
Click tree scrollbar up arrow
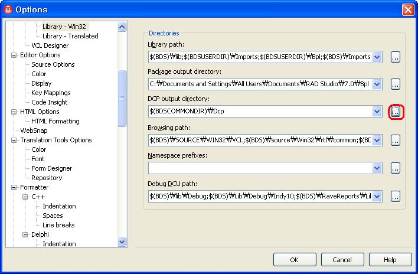[122, 27]
